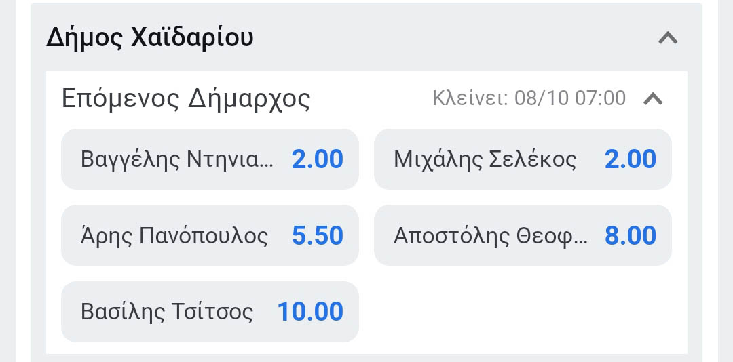Click the 08/10 07:00 closing time
Viewport: 733px width, 362px height.
570,99
